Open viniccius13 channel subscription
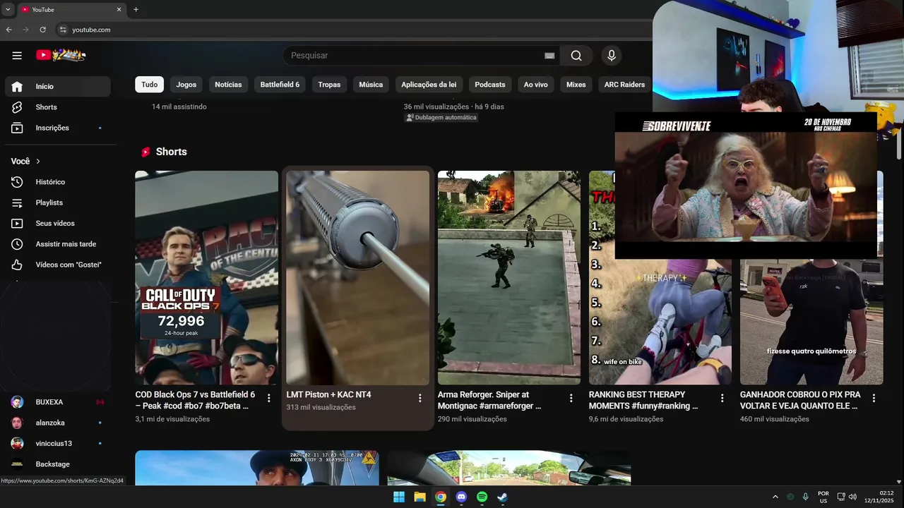 pyautogui.click(x=57, y=443)
